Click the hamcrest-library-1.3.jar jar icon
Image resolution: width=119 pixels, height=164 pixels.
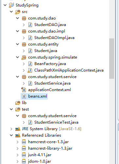pyautogui.click(x=24, y=148)
